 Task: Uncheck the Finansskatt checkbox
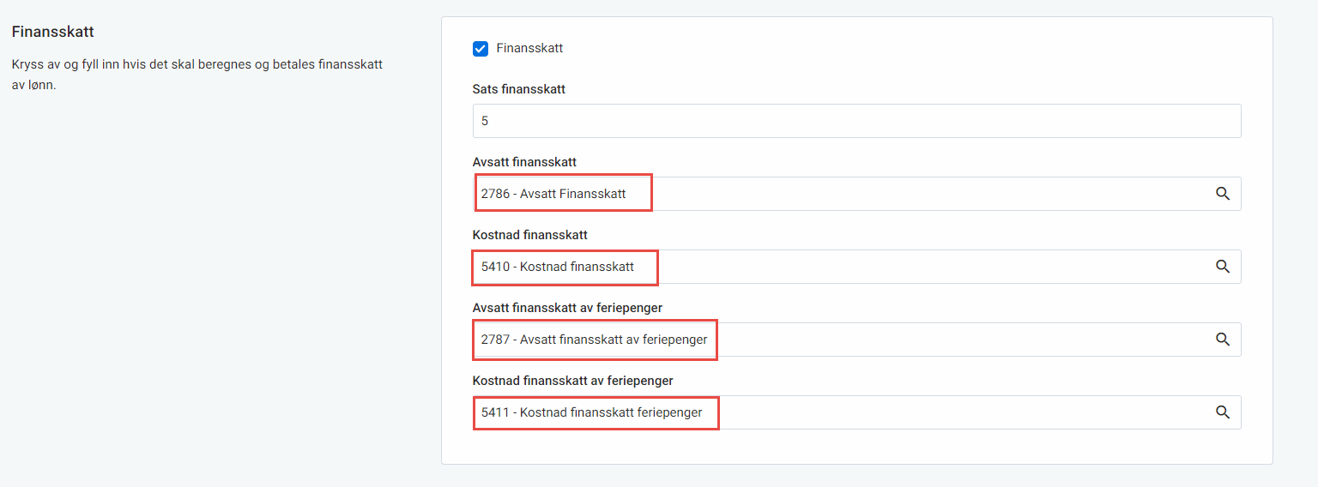tap(481, 49)
